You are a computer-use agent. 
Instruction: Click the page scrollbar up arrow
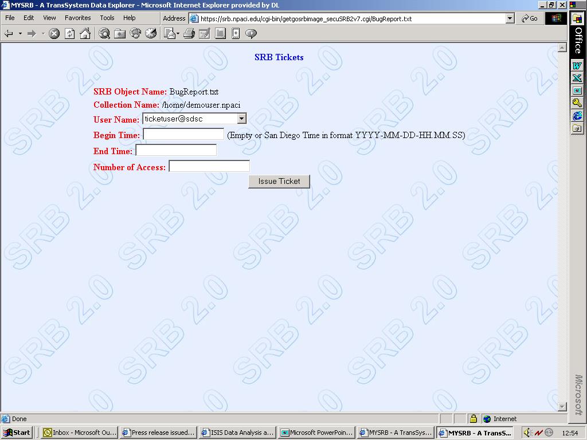[562, 48]
